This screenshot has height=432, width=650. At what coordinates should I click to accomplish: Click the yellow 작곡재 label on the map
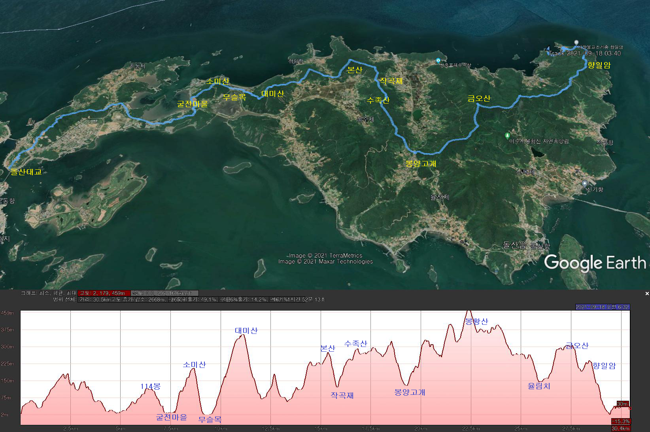391,81
